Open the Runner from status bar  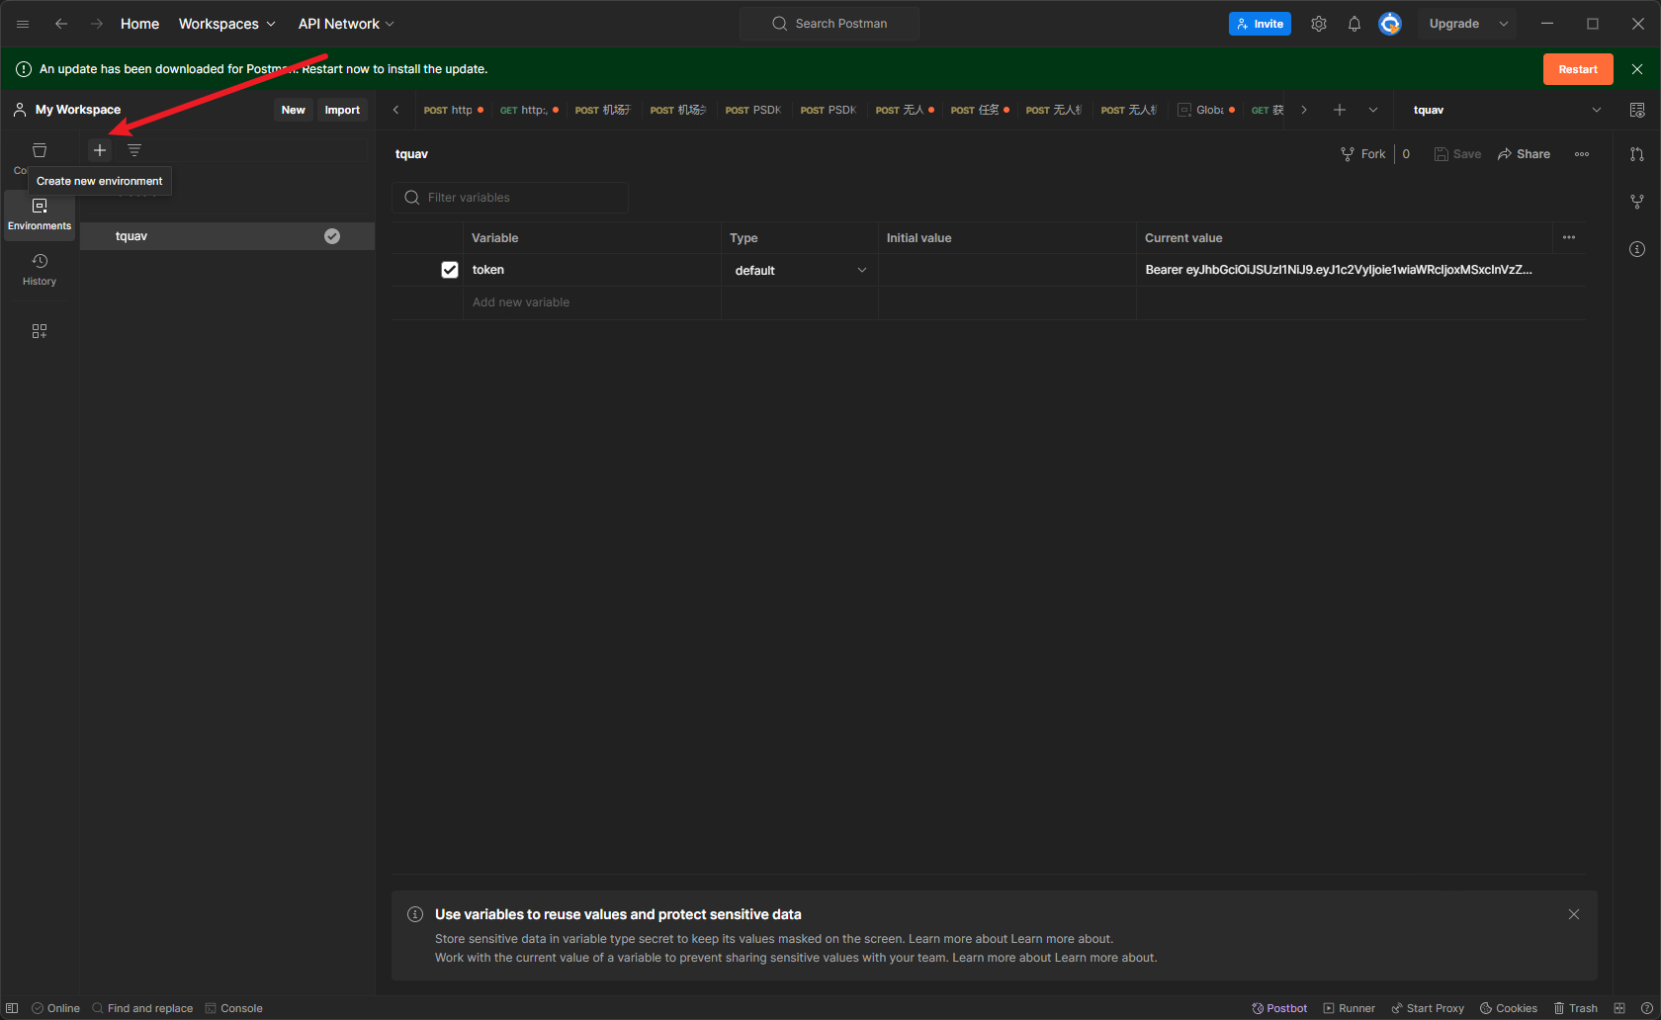point(1350,1008)
